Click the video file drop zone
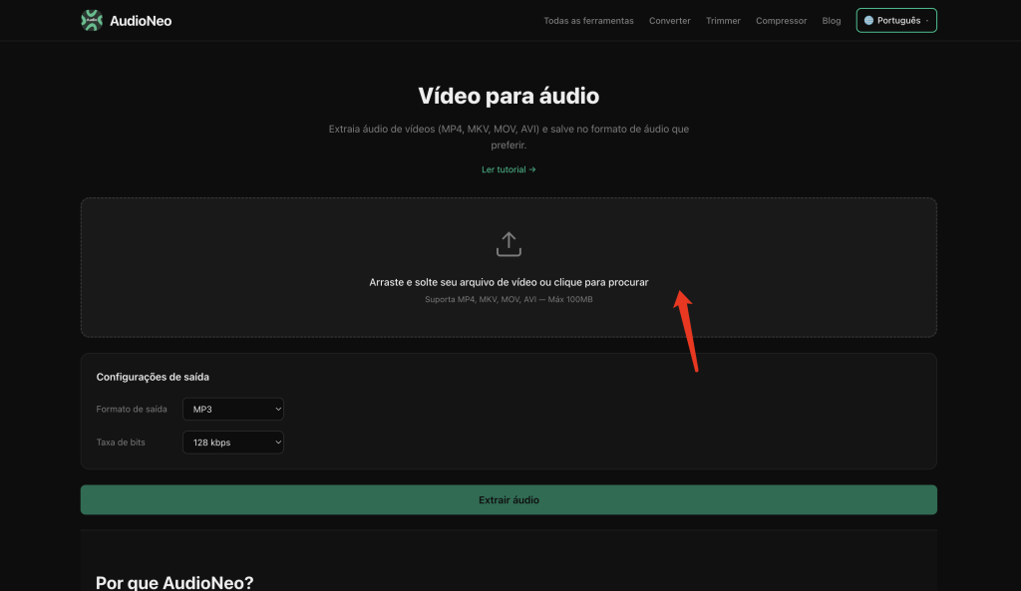The image size is (1021, 591). pos(509,267)
